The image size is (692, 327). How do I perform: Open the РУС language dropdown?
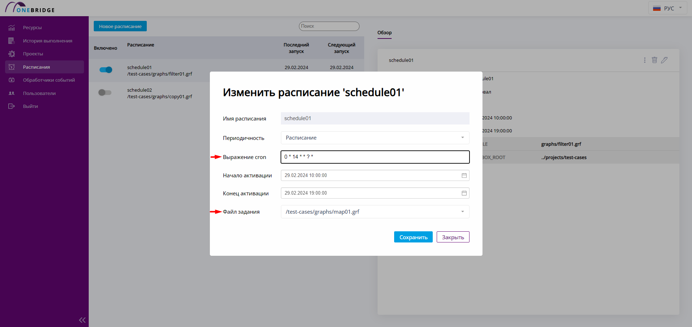pos(668,8)
